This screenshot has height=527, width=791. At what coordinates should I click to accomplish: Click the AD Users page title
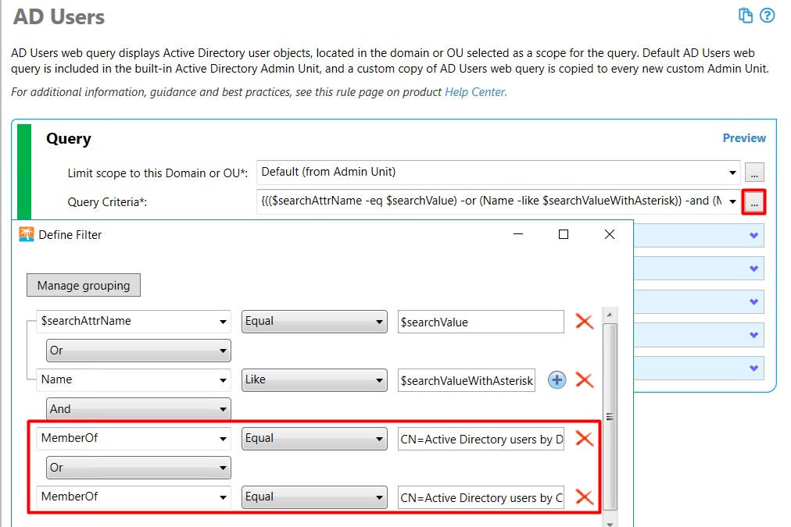click(x=59, y=16)
